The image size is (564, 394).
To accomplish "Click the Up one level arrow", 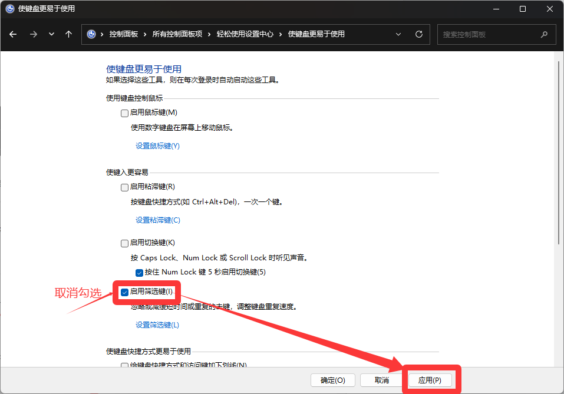I will [x=68, y=34].
